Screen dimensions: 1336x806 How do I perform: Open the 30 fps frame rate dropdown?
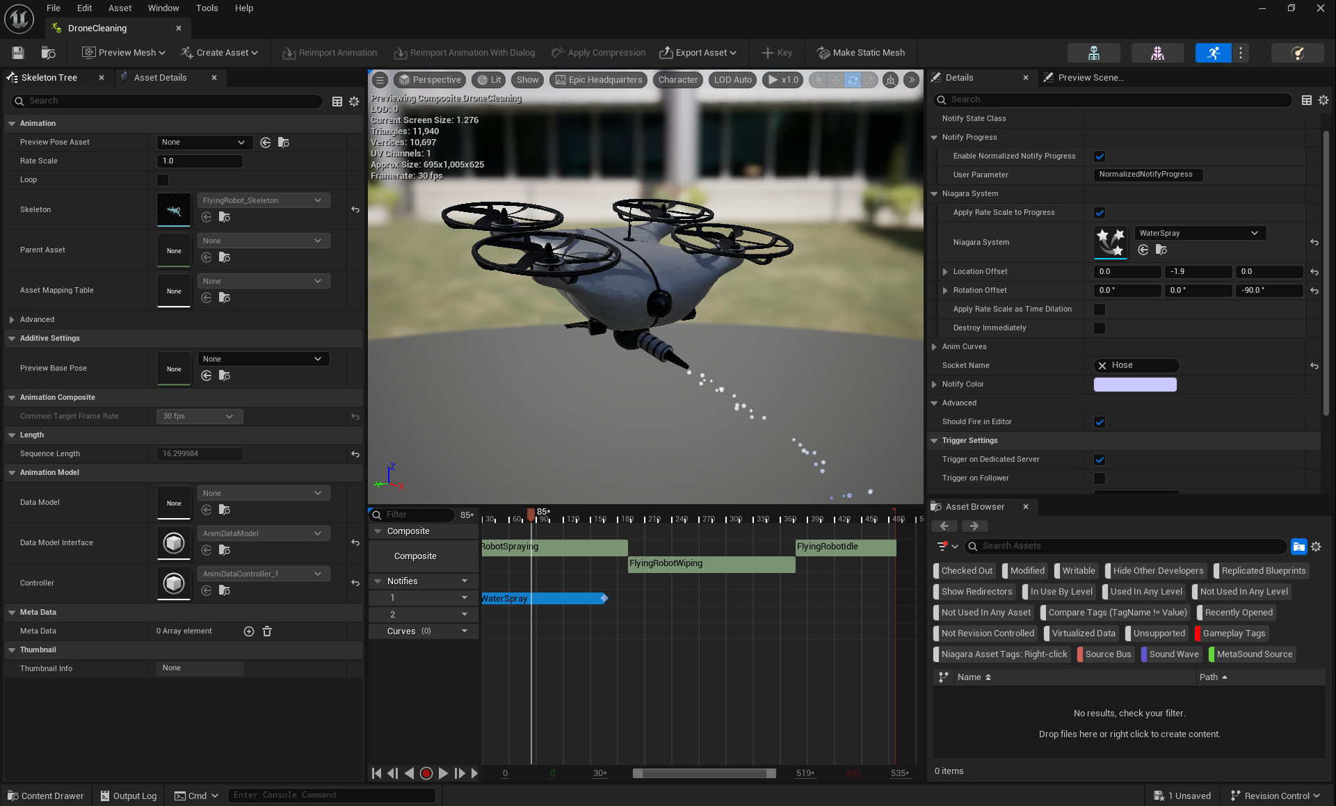coord(199,417)
